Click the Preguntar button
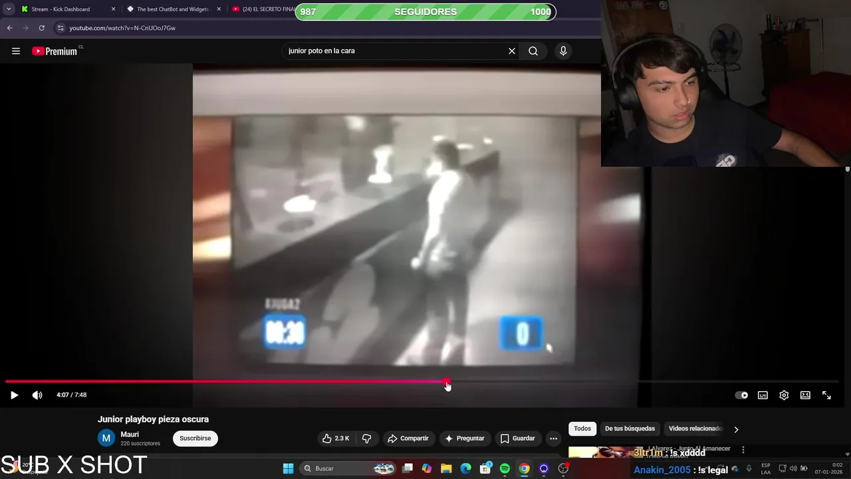 [464, 438]
